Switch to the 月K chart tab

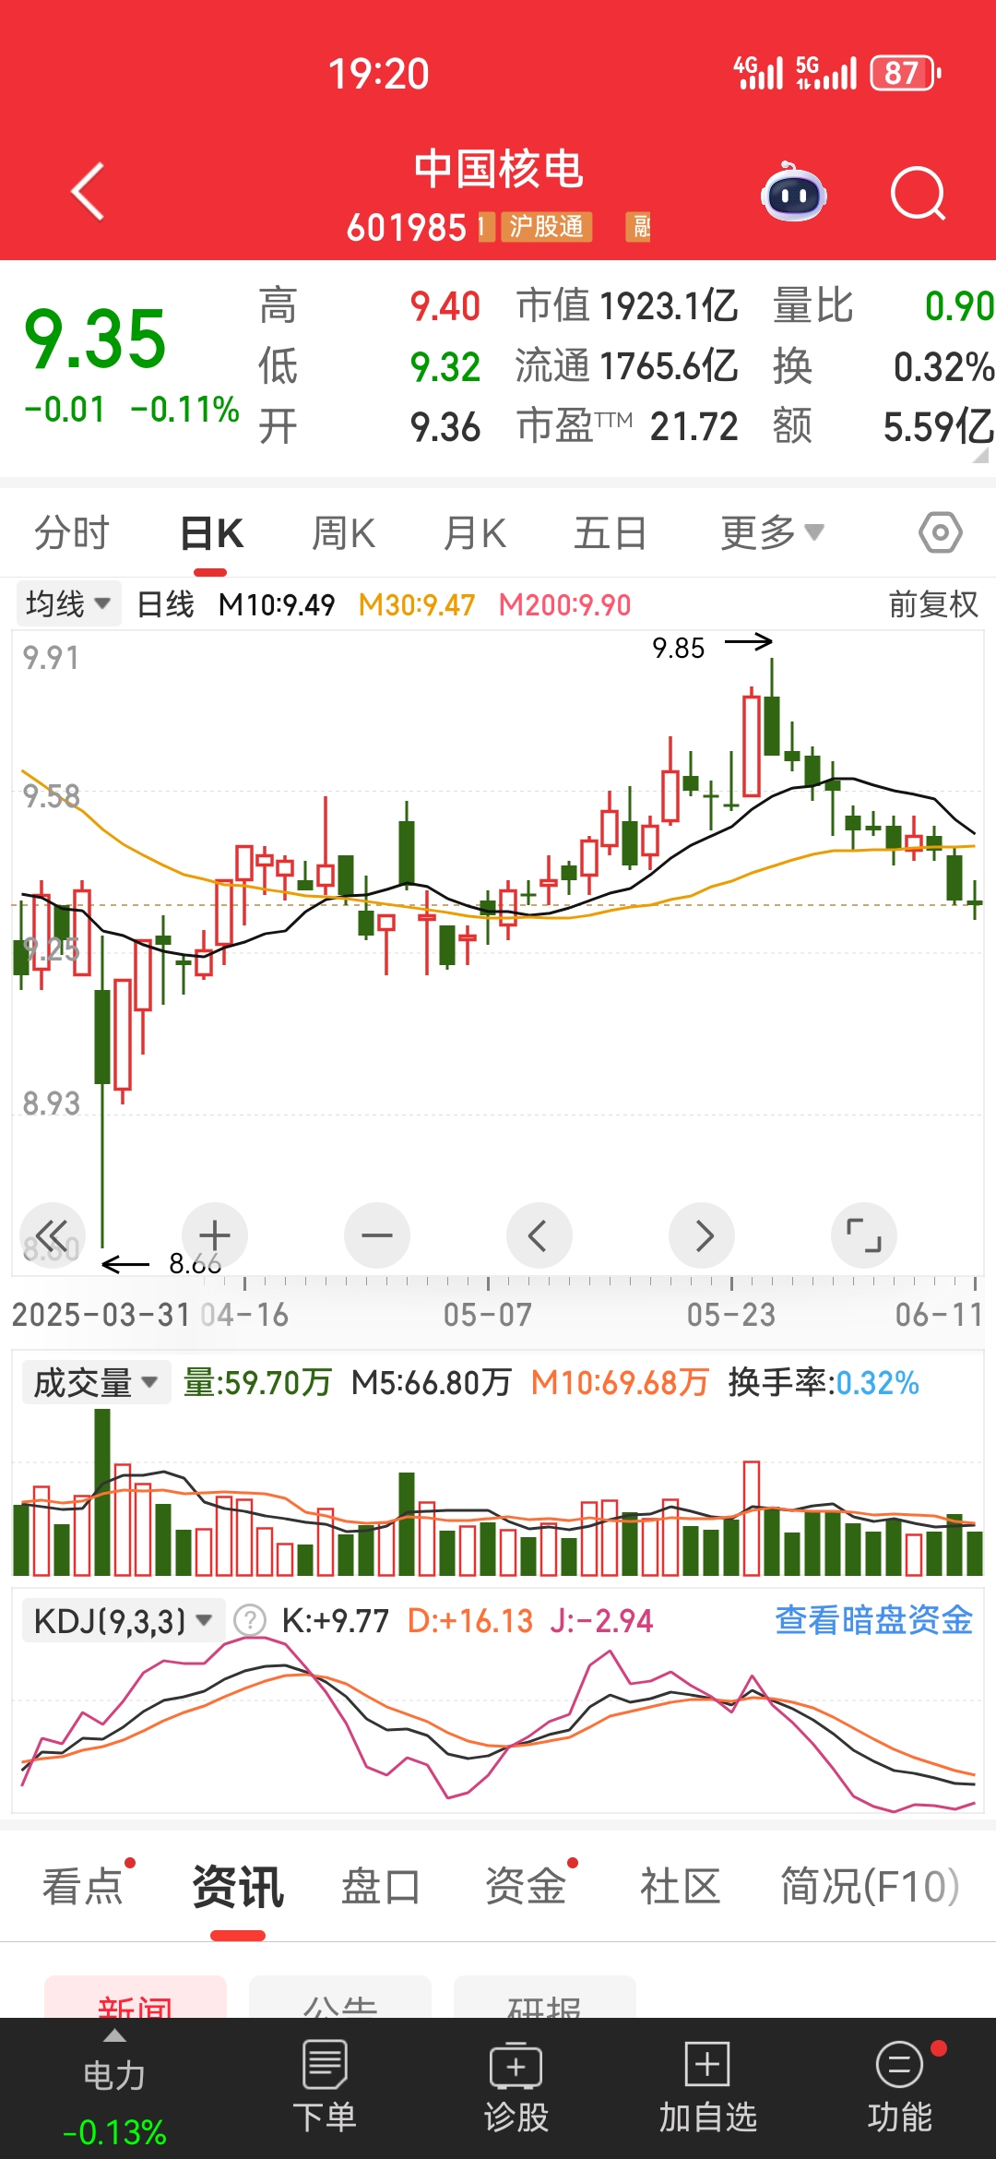click(474, 532)
